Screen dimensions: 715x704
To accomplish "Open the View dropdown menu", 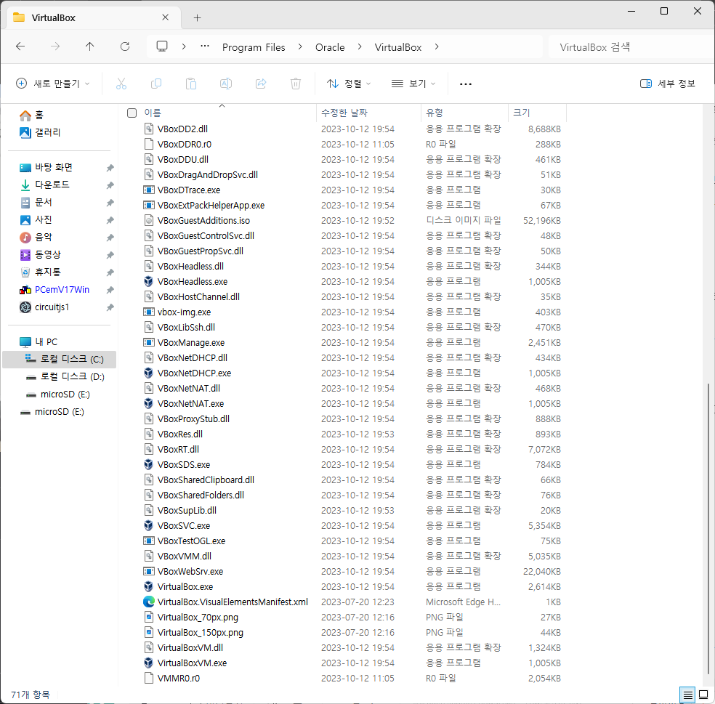I will tap(413, 84).
